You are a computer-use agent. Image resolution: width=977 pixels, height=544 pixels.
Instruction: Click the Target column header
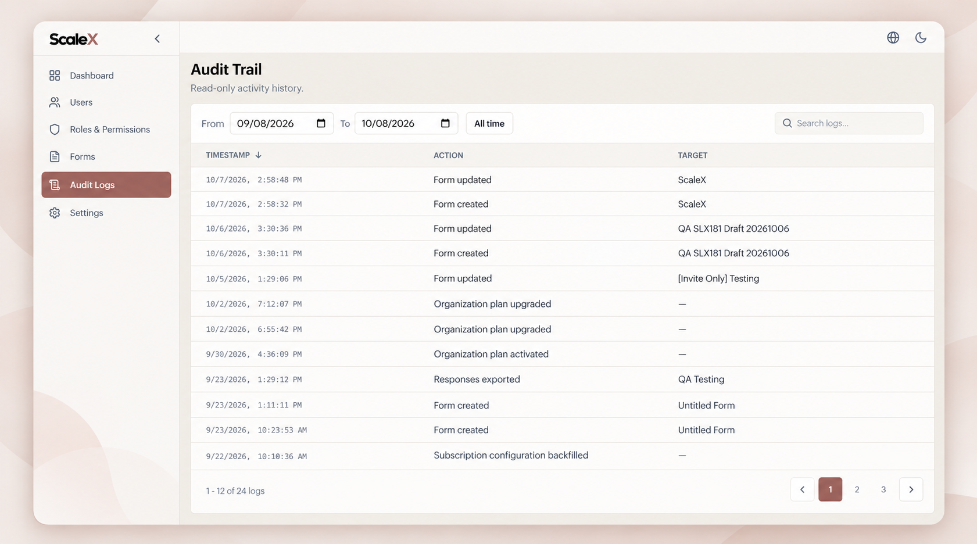pos(693,155)
